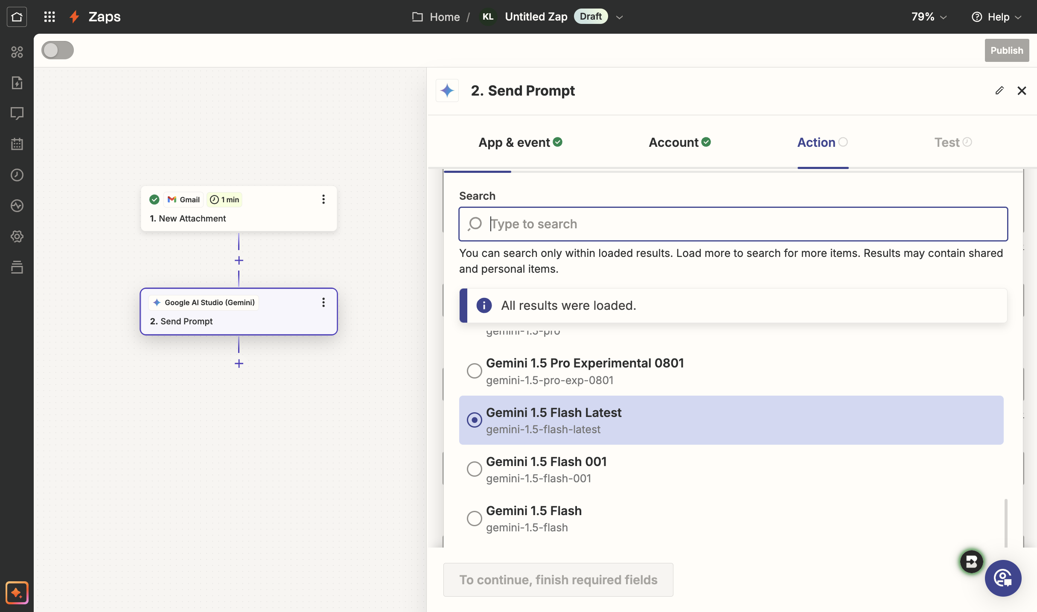Open the apps grid launcher icon

point(50,17)
